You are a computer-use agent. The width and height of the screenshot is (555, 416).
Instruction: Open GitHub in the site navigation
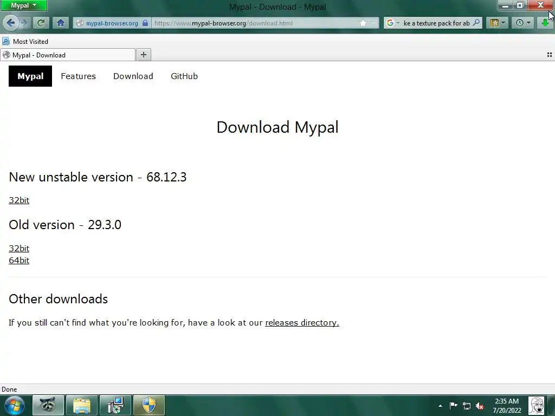[x=184, y=76]
